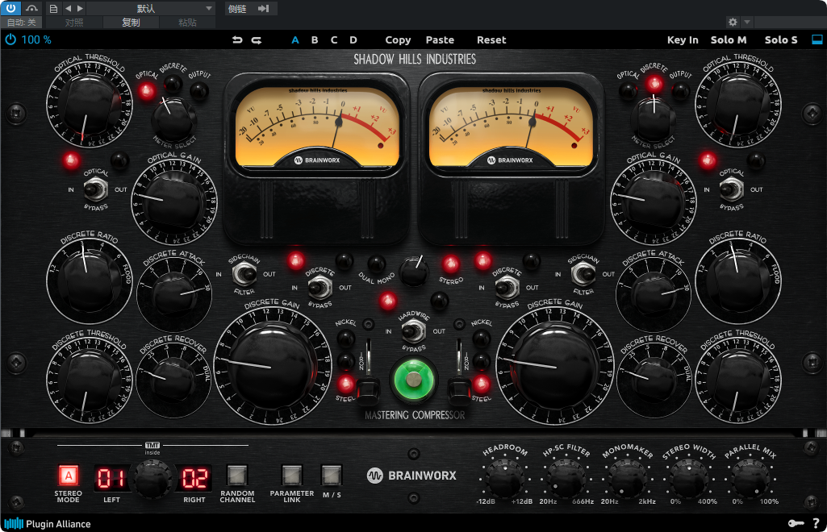Flip the right Sidechain Filter switch
827x532 pixels.
point(583,274)
